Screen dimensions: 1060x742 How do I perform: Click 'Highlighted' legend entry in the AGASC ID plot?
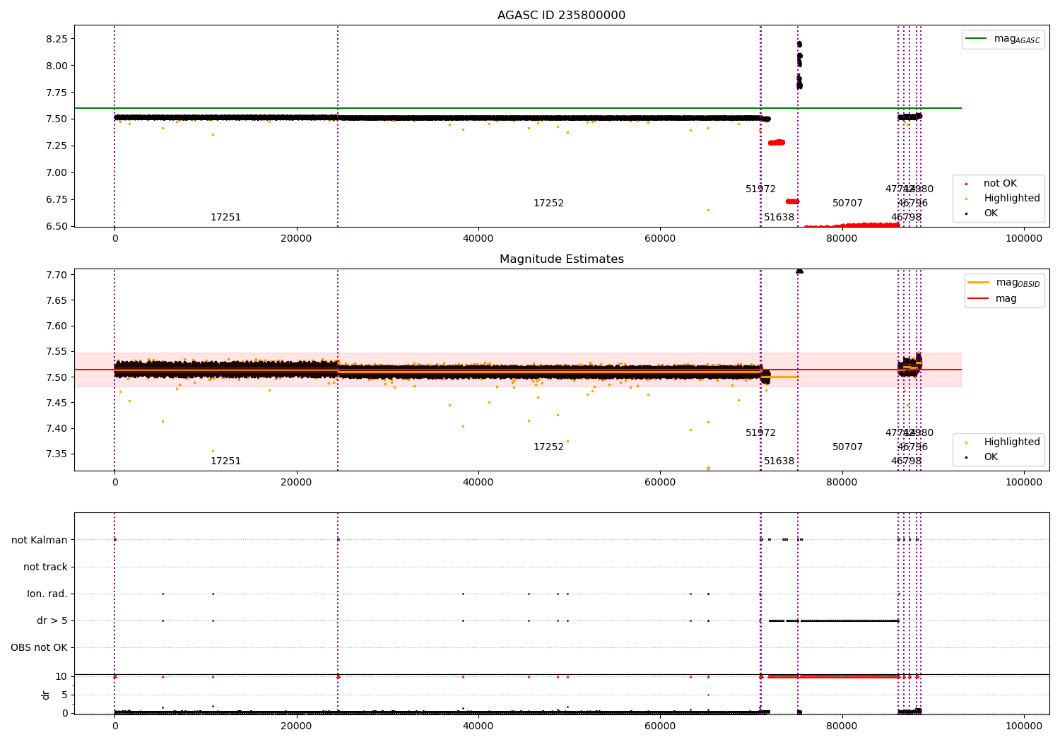pyautogui.click(x=1003, y=198)
